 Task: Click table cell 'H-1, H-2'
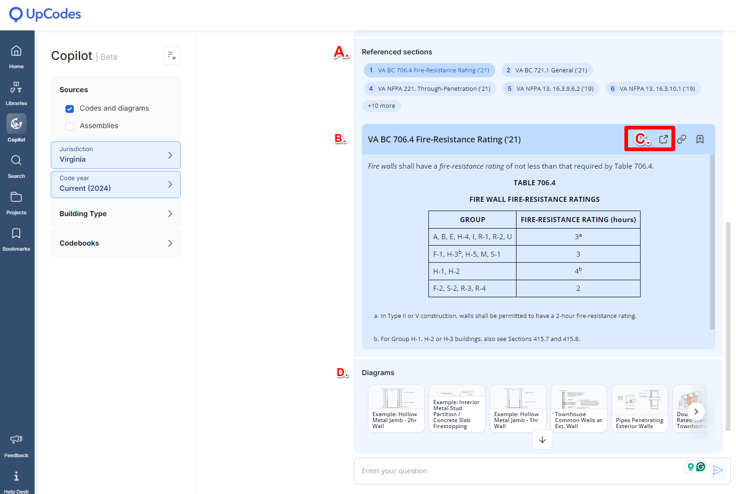(x=472, y=271)
